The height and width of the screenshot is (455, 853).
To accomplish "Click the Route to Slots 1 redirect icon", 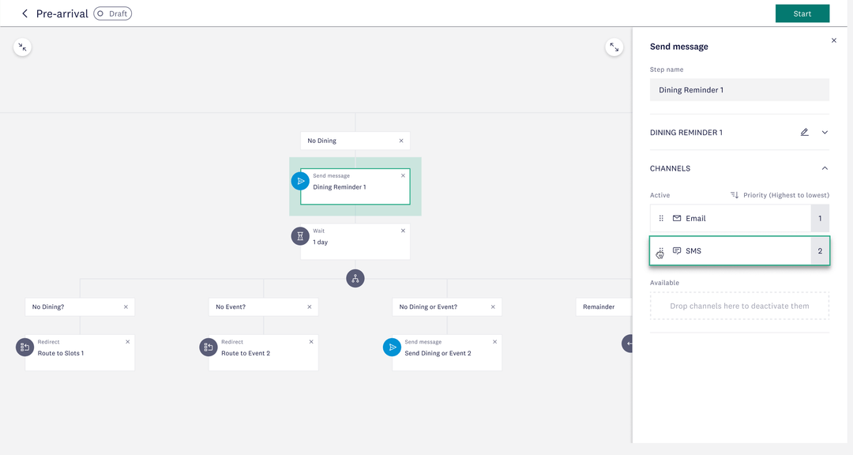I will coord(25,347).
